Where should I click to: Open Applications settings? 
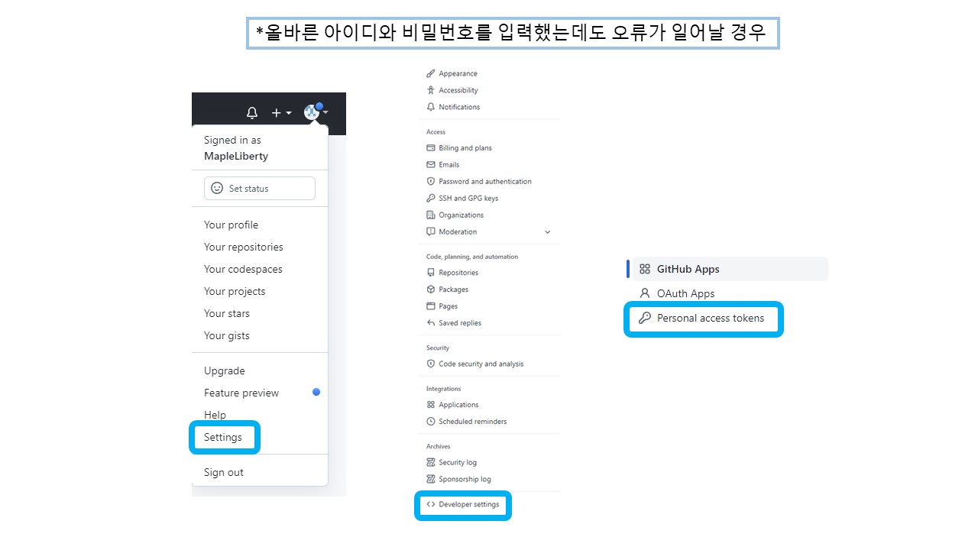(458, 405)
